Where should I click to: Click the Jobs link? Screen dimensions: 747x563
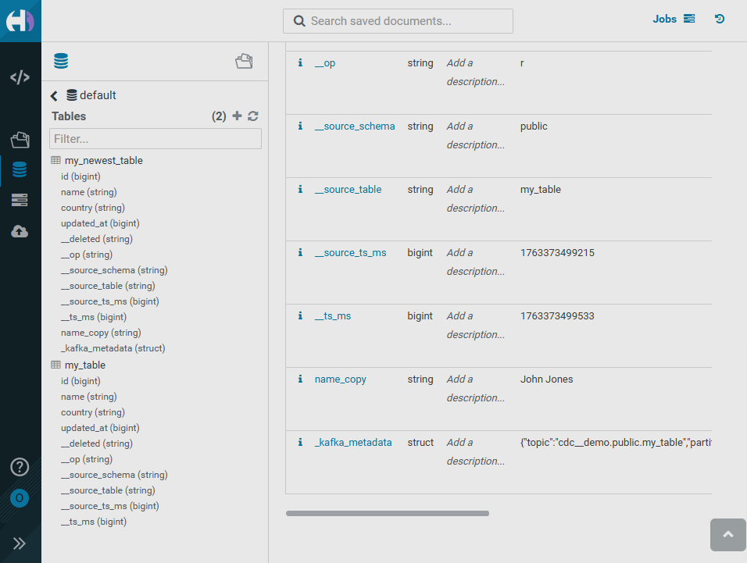pos(665,19)
